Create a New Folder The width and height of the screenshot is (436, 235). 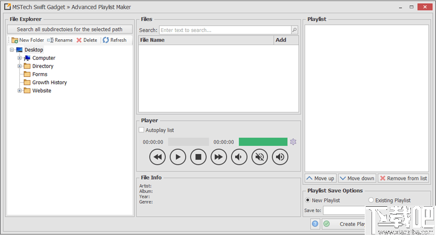point(28,40)
